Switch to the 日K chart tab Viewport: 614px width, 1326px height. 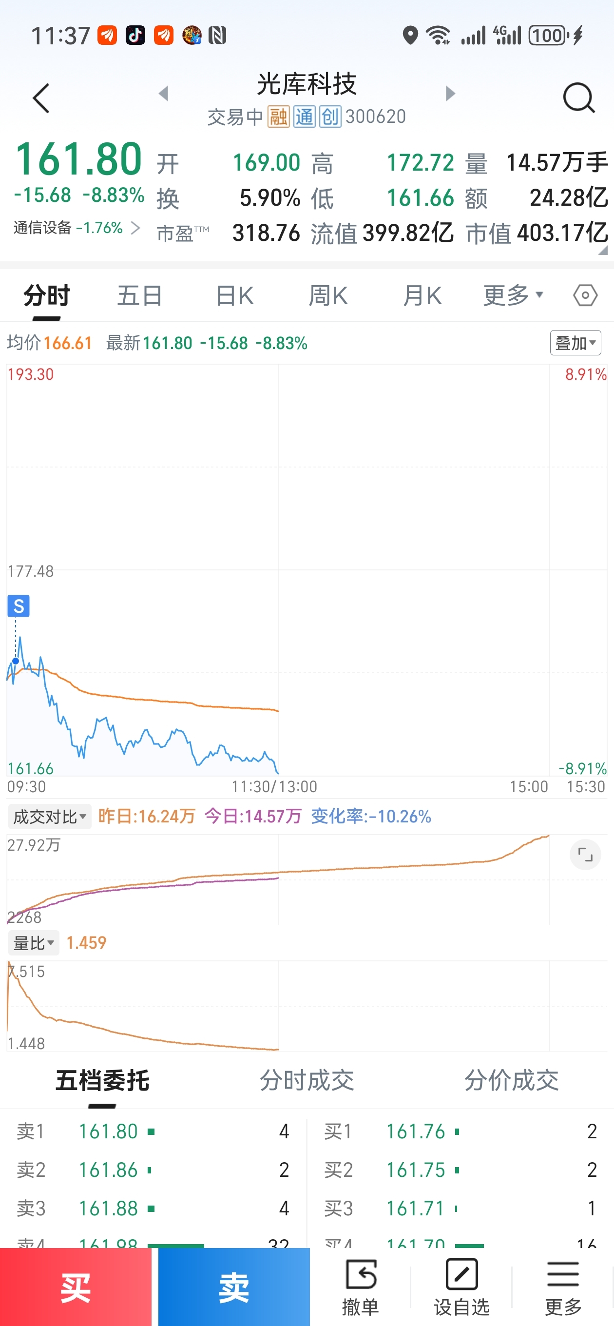tap(235, 296)
